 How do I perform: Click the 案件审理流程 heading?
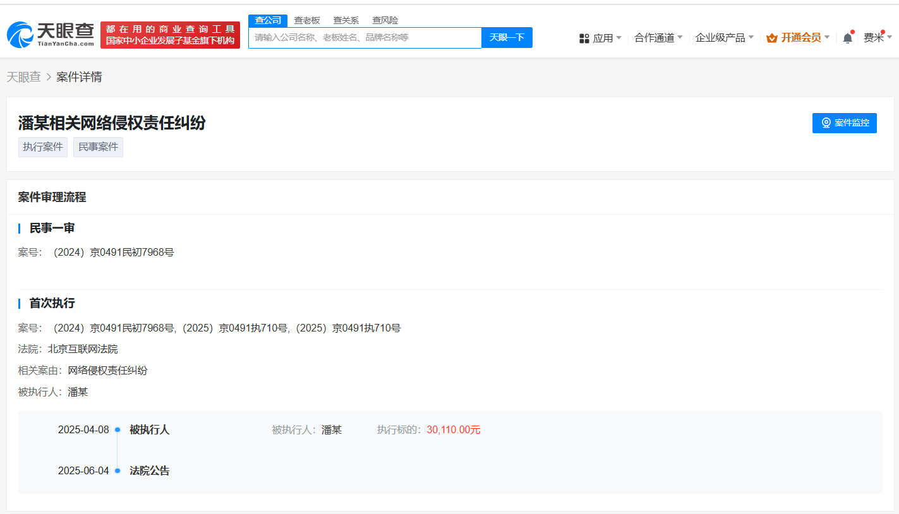(52, 197)
